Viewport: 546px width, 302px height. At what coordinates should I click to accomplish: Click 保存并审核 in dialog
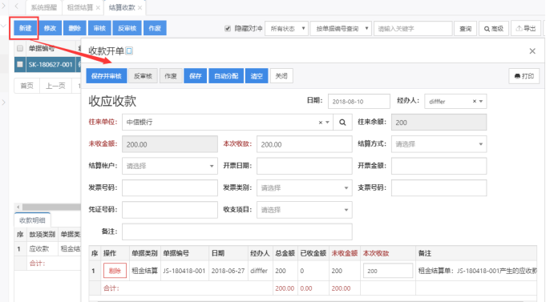[x=107, y=76]
